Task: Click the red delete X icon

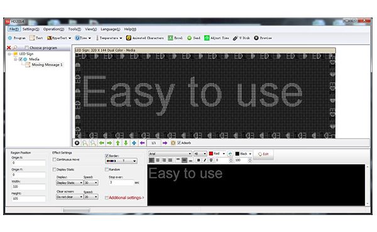Action: click(9, 48)
